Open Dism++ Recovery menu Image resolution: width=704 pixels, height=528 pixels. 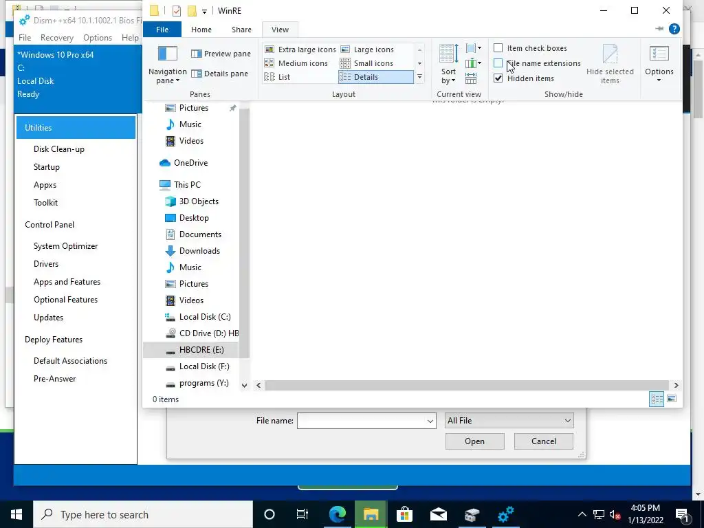57,38
